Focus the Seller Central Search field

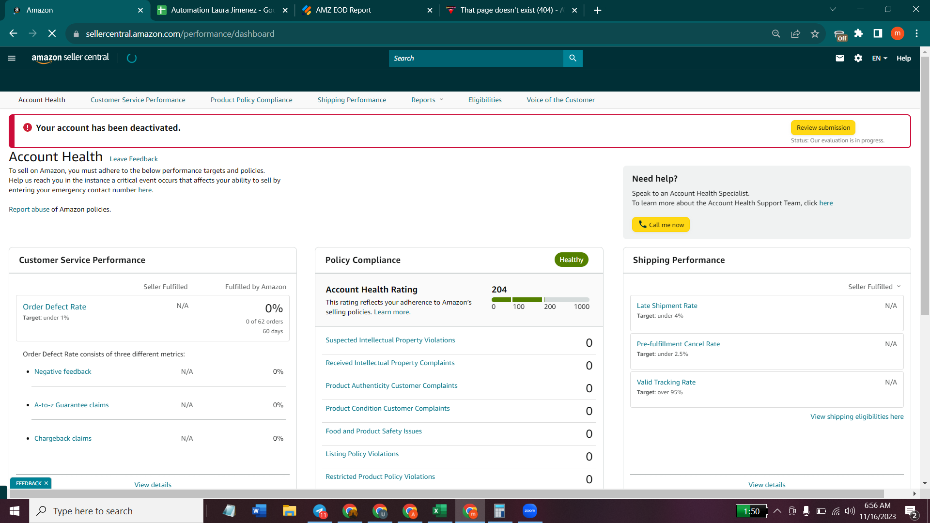[x=476, y=58]
